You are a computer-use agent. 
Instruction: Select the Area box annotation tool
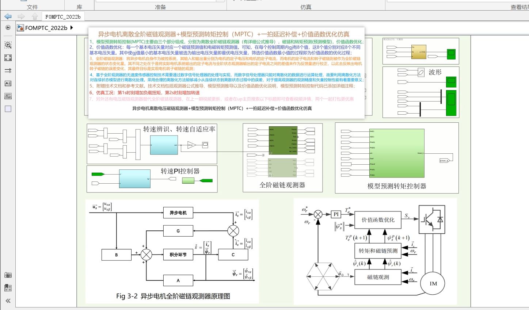(8, 108)
